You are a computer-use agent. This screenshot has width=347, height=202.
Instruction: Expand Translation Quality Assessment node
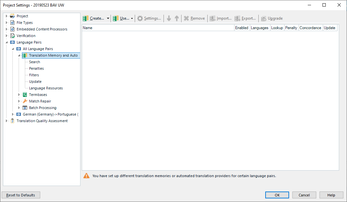(x=7, y=121)
